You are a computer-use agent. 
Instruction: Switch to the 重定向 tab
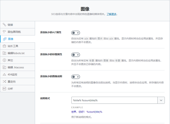click(18, 81)
